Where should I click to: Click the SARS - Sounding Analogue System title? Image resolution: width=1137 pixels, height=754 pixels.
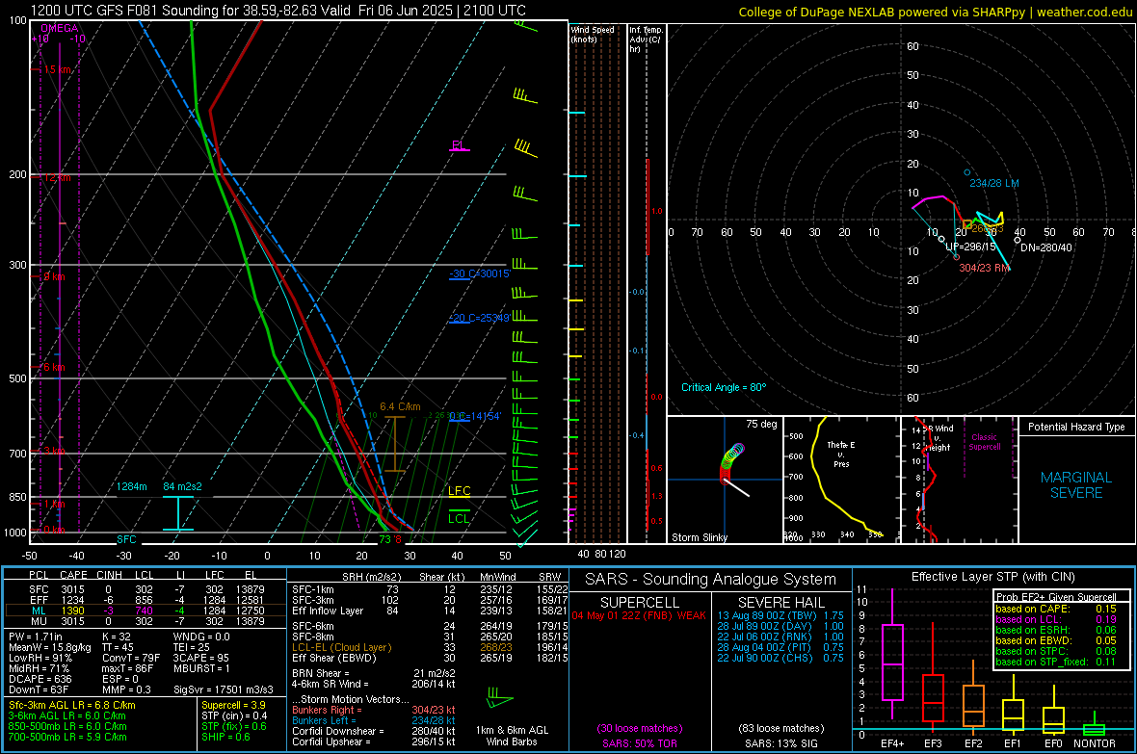tap(711, 580)
